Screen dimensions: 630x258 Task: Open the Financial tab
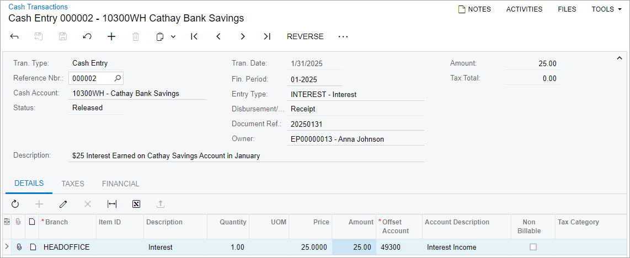[121, 184]
